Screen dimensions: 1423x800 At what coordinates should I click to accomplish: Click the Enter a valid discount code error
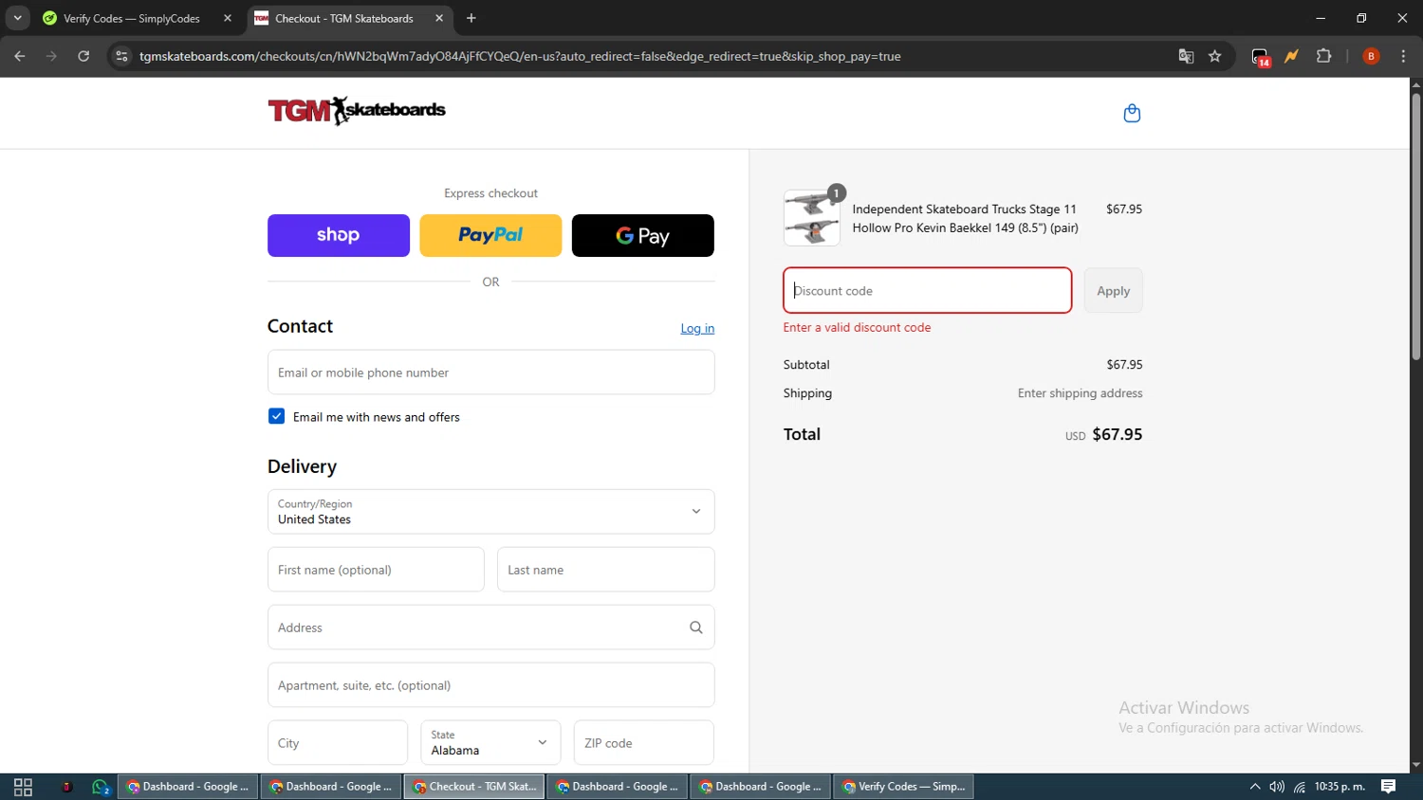tap(857, 327)
